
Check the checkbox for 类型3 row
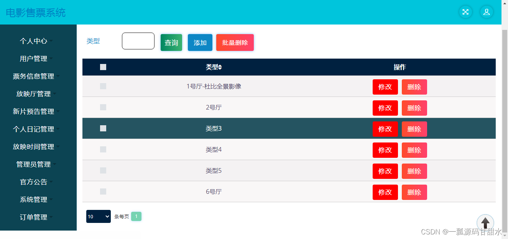pyautogui.click(x=103, y=128)
